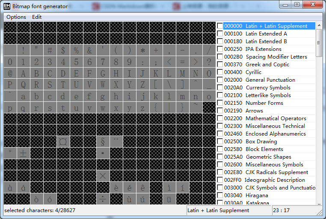The width and height of the screenshot is (326, 219).
Task: Select the '@' character cell
Action: click(x=10, y=73)
